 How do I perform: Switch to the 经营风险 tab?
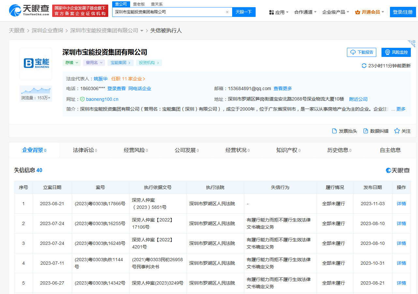[135, 150]
